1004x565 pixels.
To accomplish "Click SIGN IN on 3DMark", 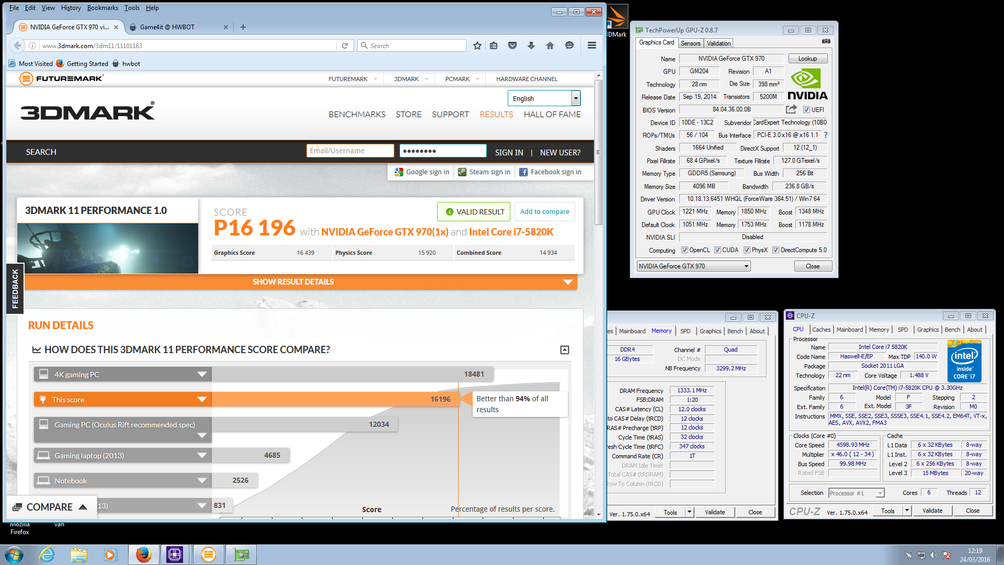I will click(509, 152).
